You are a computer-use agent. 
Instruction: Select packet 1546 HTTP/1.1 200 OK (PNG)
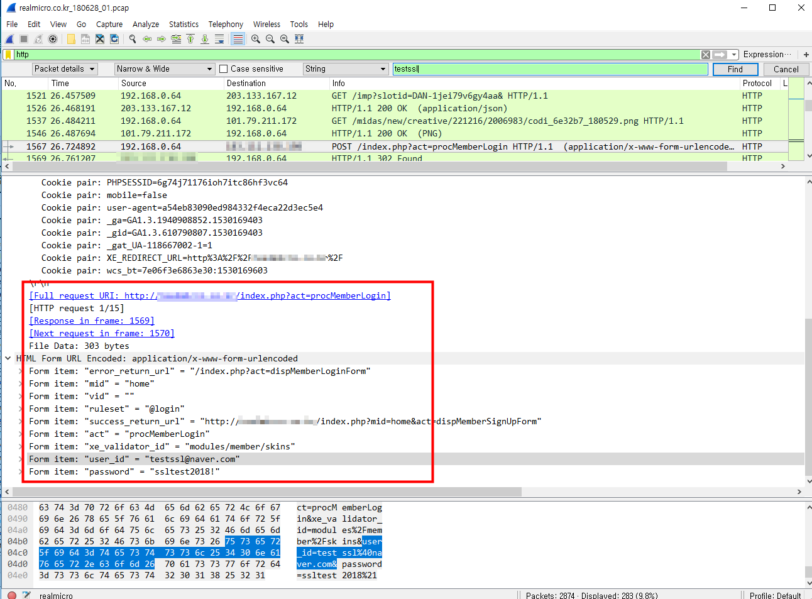tap(395, 133)
